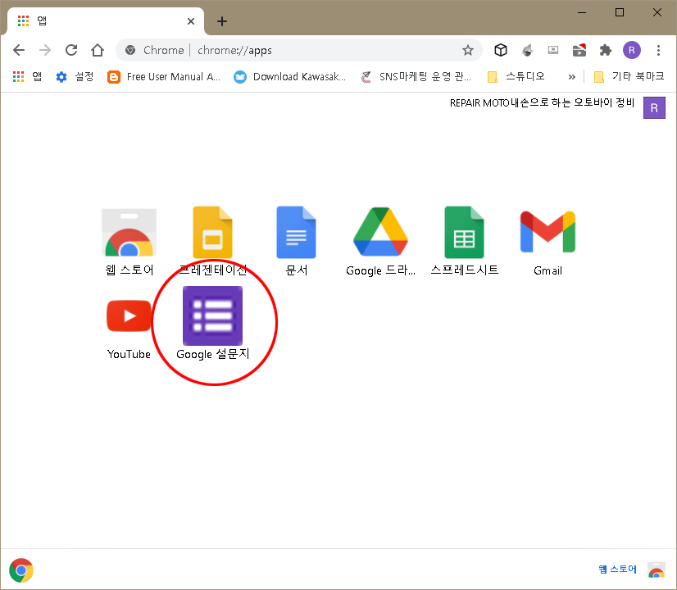
Task: Click the Chrome site info icon in address bar
Action: pyautogui.click(x=130, y=50)
